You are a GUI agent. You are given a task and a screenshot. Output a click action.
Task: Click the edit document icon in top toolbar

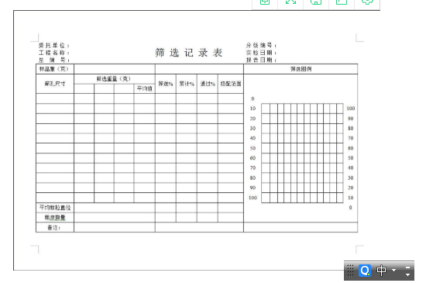pos(342,2)
